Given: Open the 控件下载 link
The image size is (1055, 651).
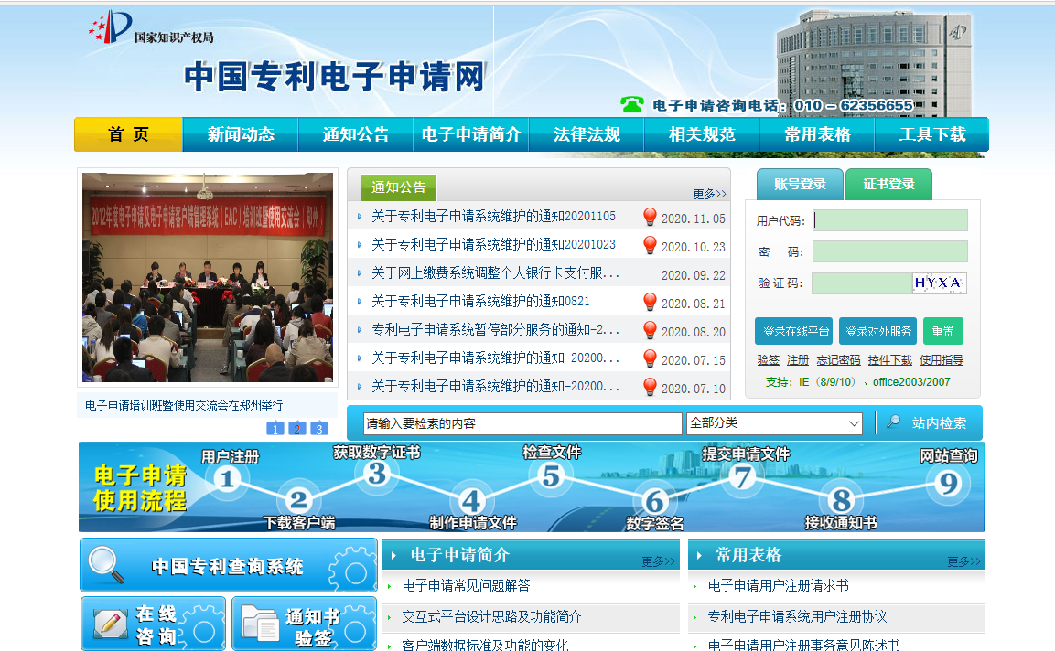Looking at the screenshot, I should 889,360.
